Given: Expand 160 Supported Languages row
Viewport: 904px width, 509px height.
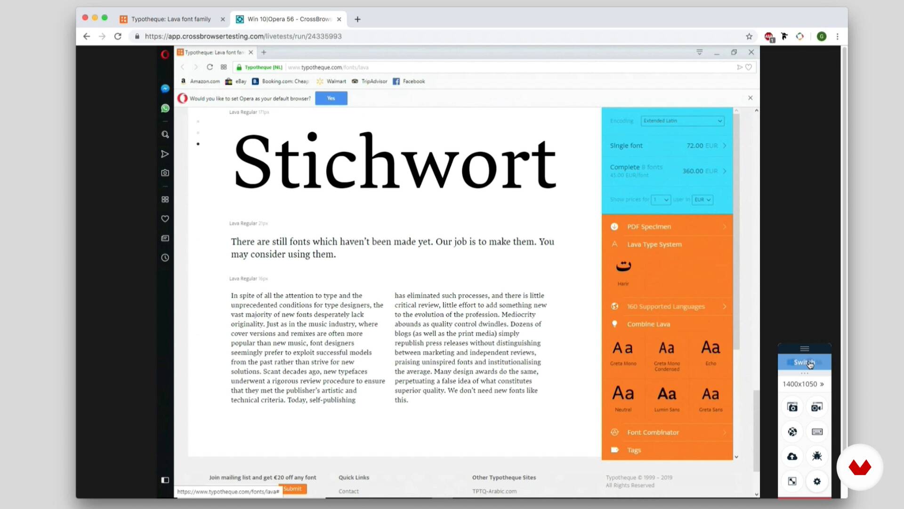Looking at the screenshot, I should (x=667, y=306).
